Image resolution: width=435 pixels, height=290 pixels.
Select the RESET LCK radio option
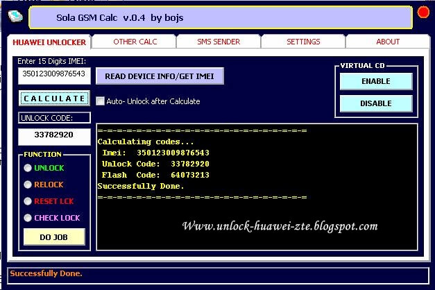(28, 201)
